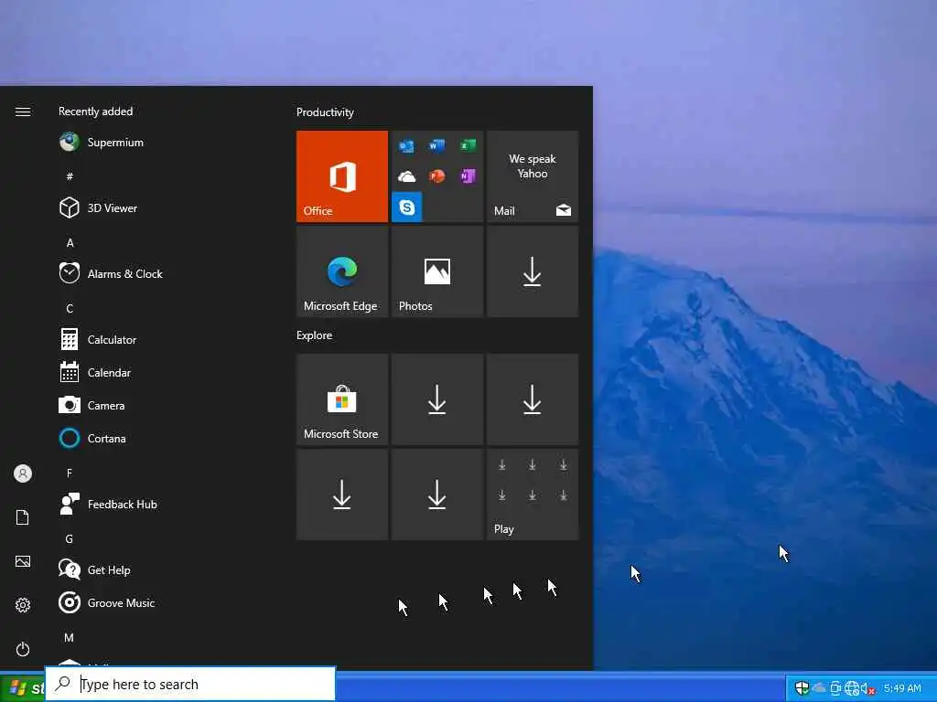Expand the Play tile folder
This screenshot has height=702, width=937.
pyautogui.click(x=533, y=495)
